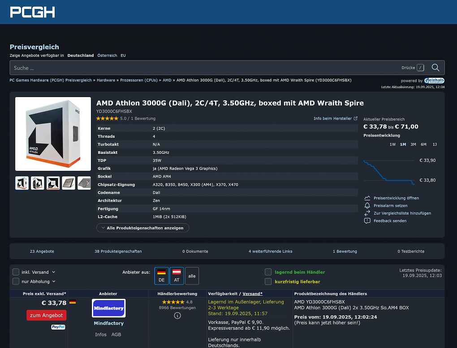Click the PayPal payment icon
This screenshot has width=457, height=348.
[x=58, y=327]
